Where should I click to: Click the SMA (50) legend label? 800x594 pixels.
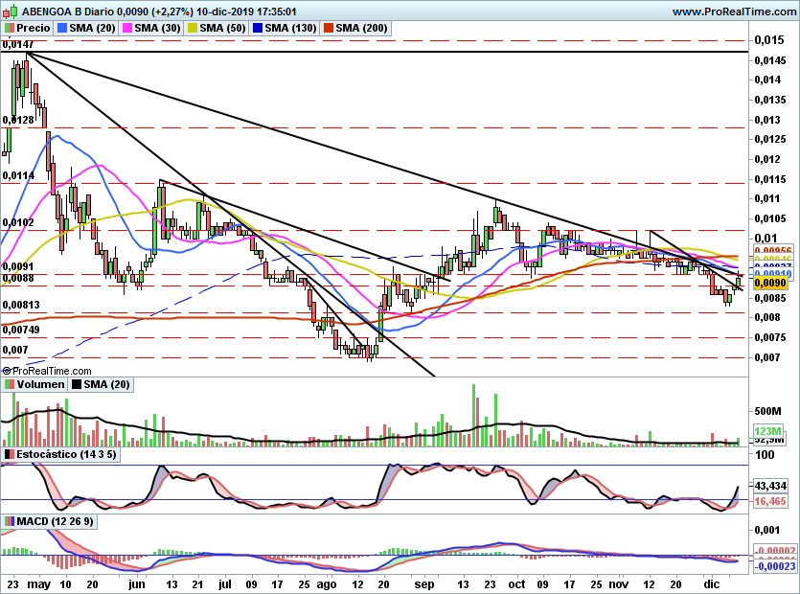(x=223, y=28)
